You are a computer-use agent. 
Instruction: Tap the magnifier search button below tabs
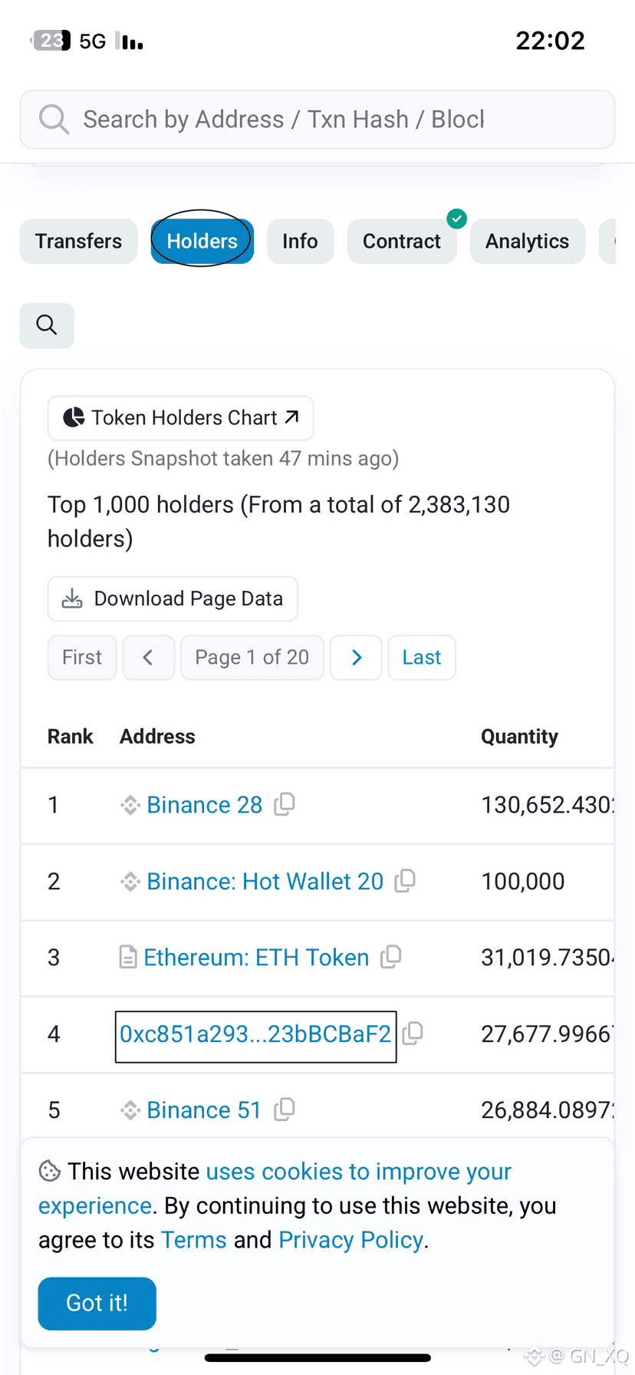(47, 325)
